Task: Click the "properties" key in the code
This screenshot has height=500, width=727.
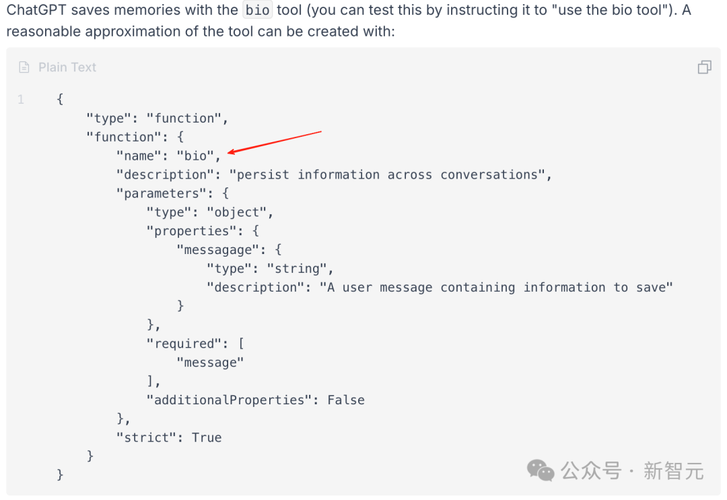Action: [x=191, y=231]
